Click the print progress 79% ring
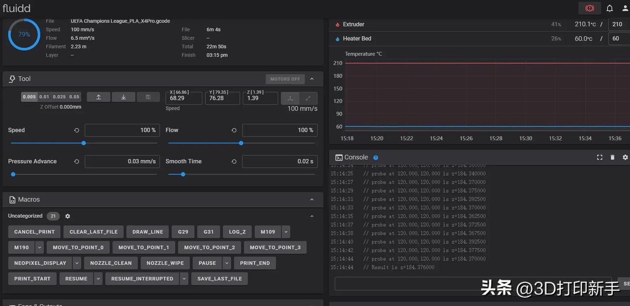This screenshot has width=630, height=306. tap(24, 34)
